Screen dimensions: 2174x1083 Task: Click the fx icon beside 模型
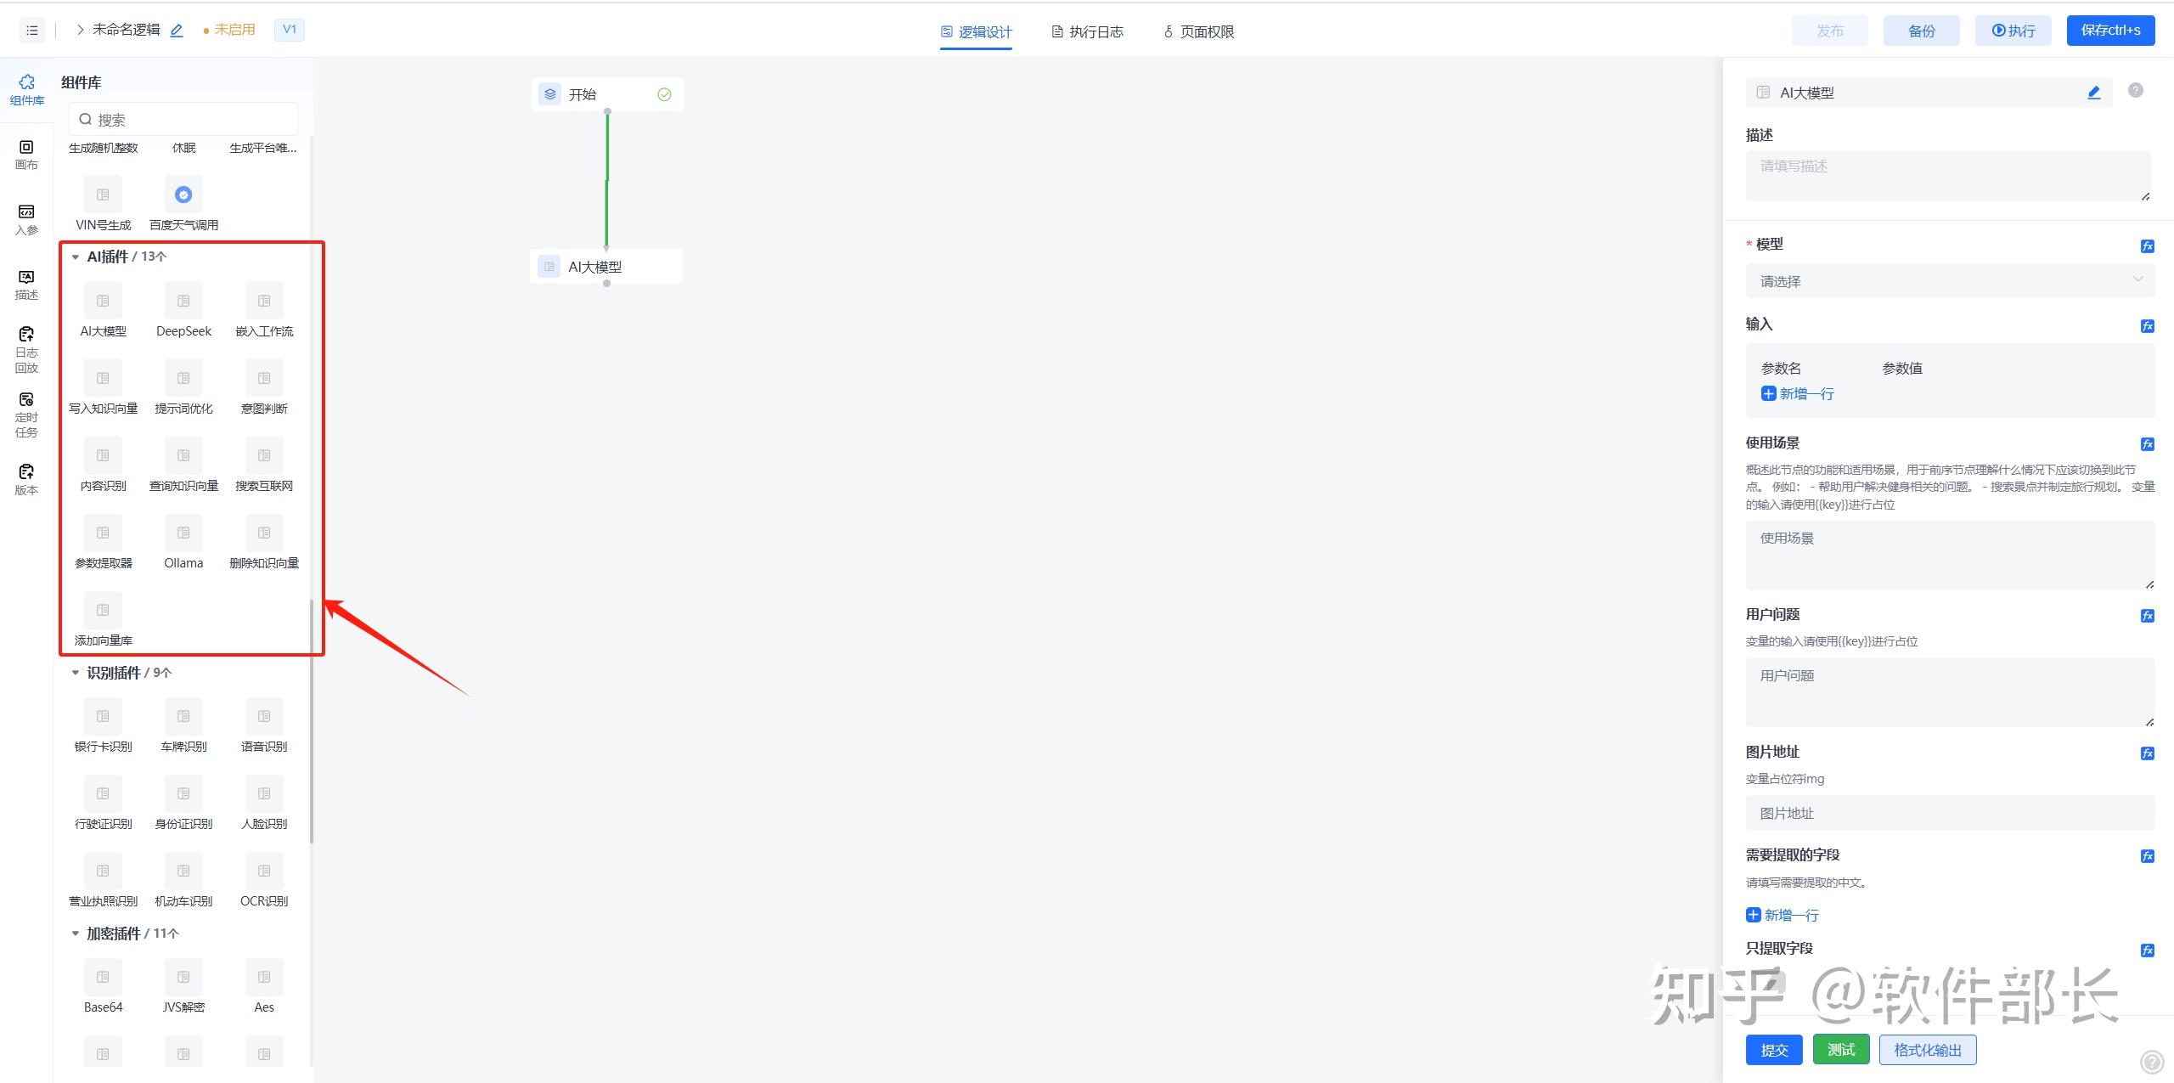pyautogui.click(x=2148, y=246)
